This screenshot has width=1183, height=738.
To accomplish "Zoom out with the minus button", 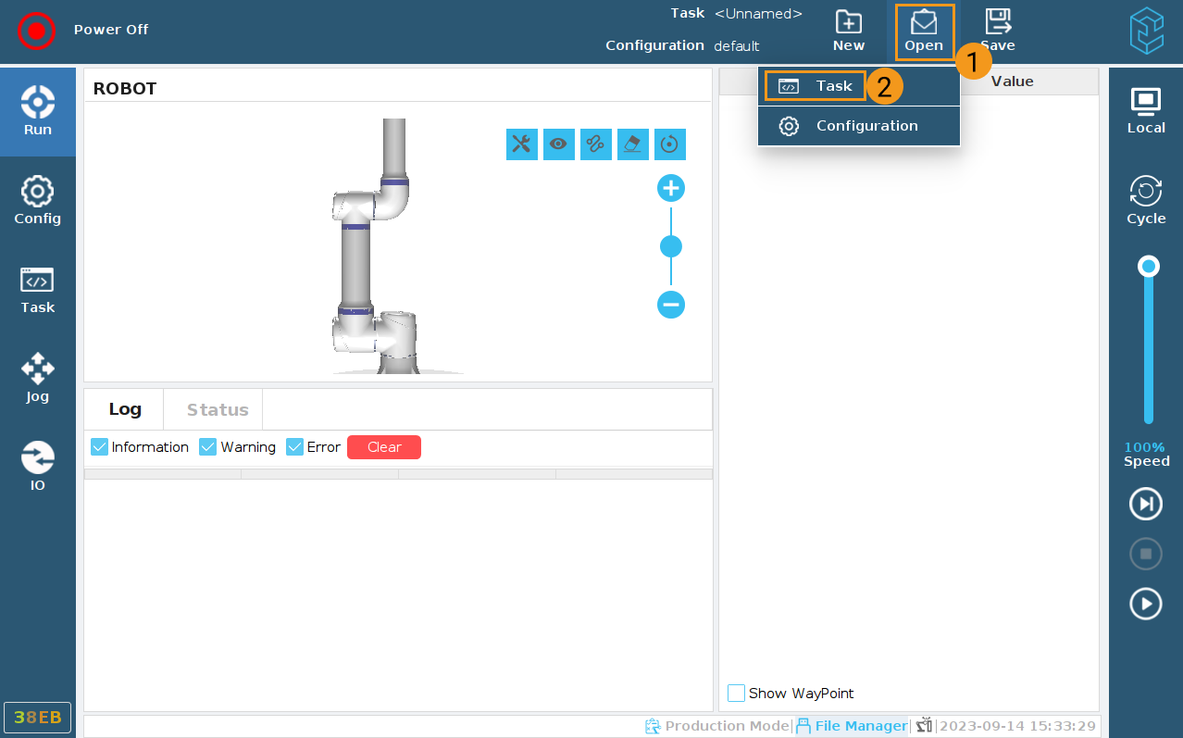I will [x=670, y=304].
